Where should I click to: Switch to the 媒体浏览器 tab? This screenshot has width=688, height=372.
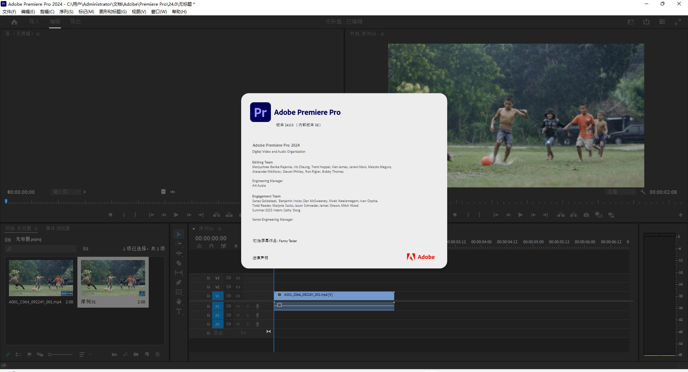click(x=58, y=228)
